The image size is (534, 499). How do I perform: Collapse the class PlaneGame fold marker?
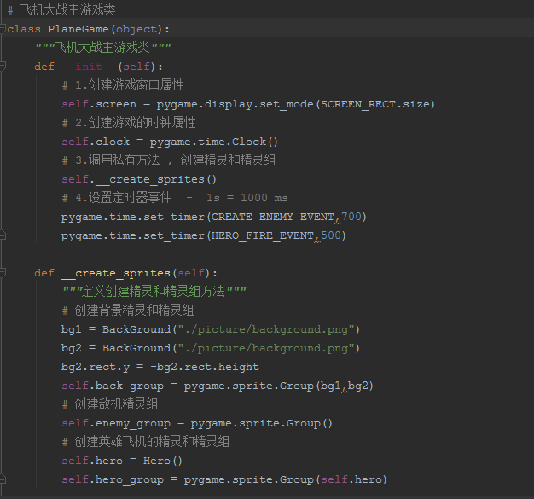click(x=3, y=29)
